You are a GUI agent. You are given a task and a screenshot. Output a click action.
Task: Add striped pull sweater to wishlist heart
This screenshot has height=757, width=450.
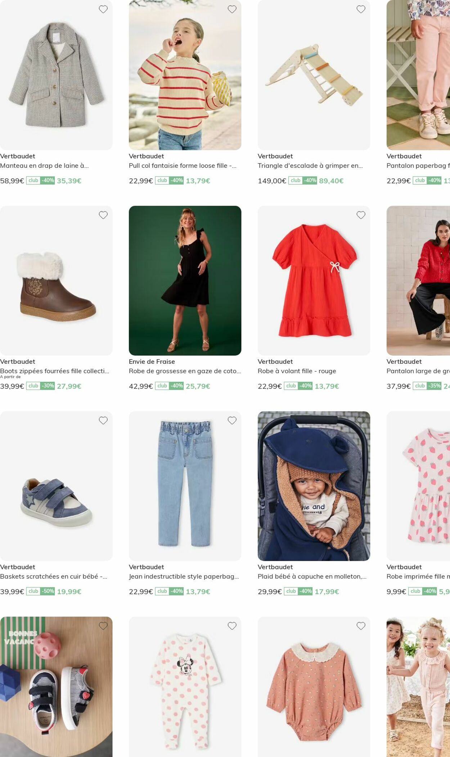232,9
